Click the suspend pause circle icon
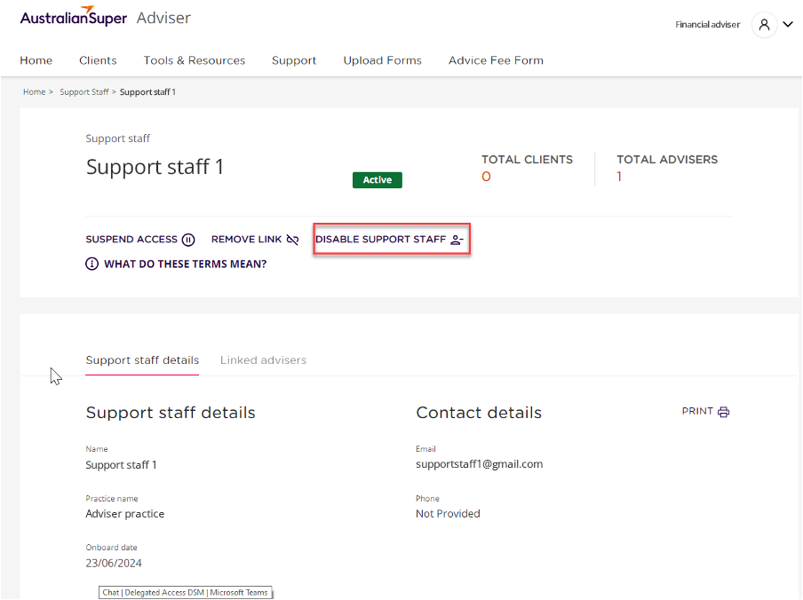803x600 pixels. click(188, 240)
